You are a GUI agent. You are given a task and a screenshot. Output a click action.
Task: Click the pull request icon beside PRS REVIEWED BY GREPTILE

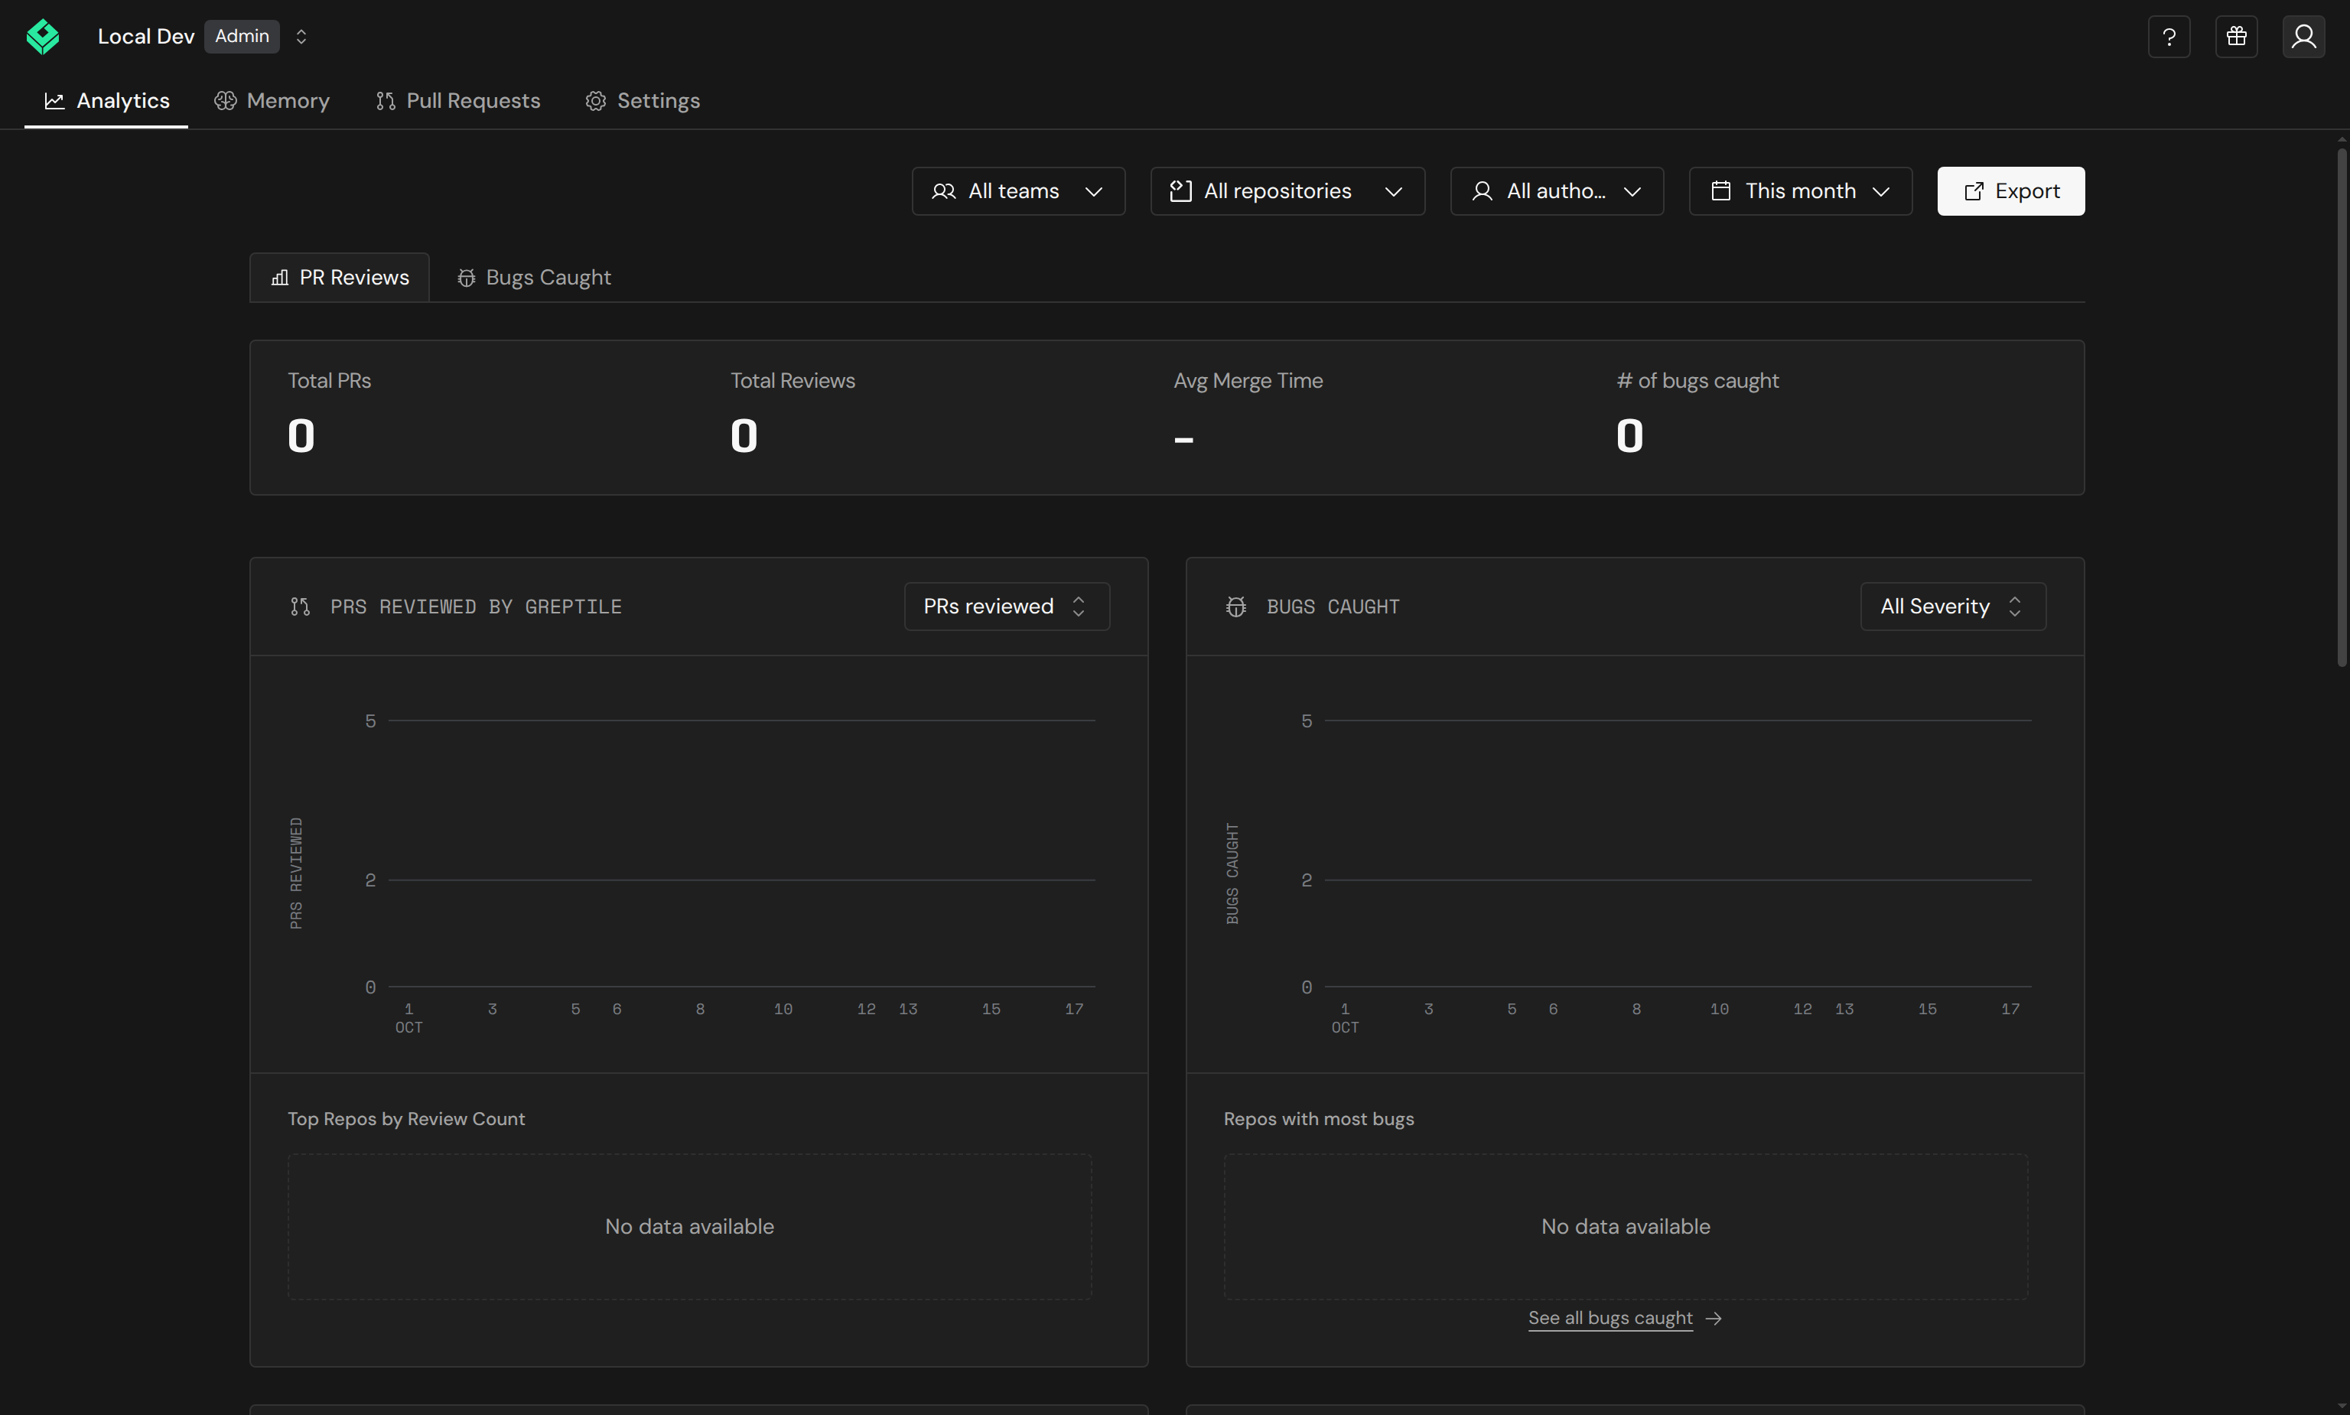tap(301, 607)
